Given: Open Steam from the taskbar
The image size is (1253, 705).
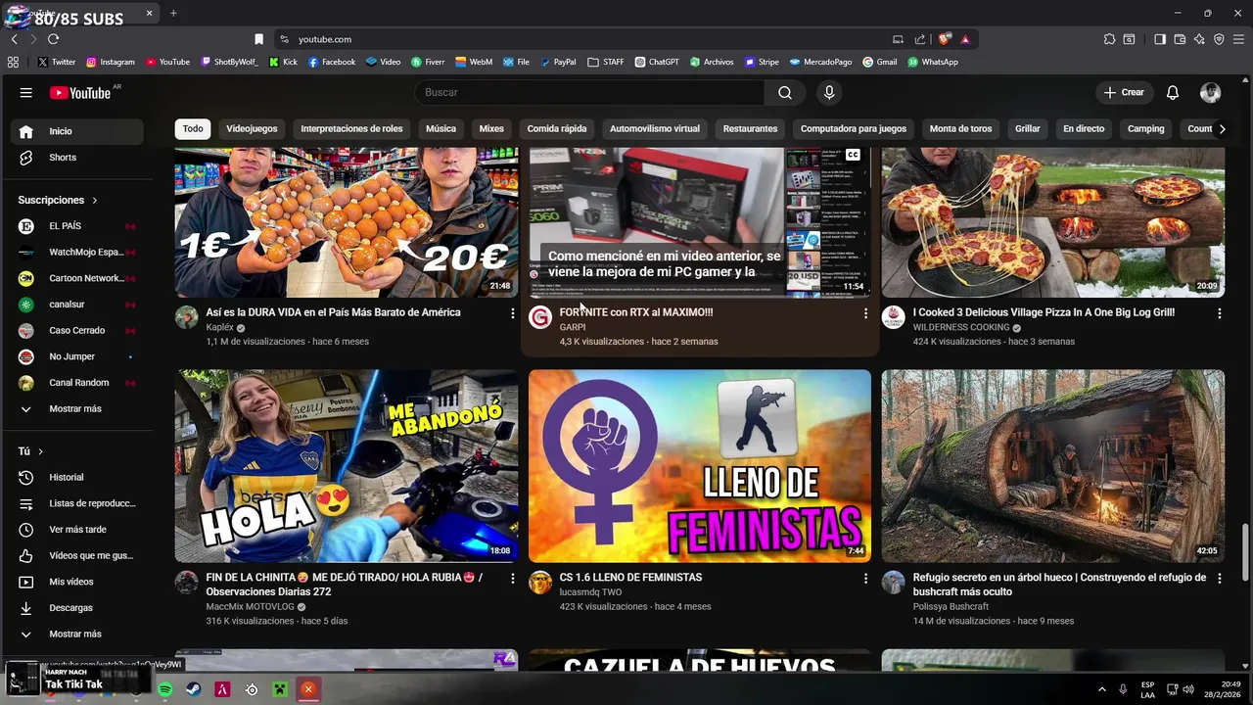Looking at the screenshot, I should 194,689.
